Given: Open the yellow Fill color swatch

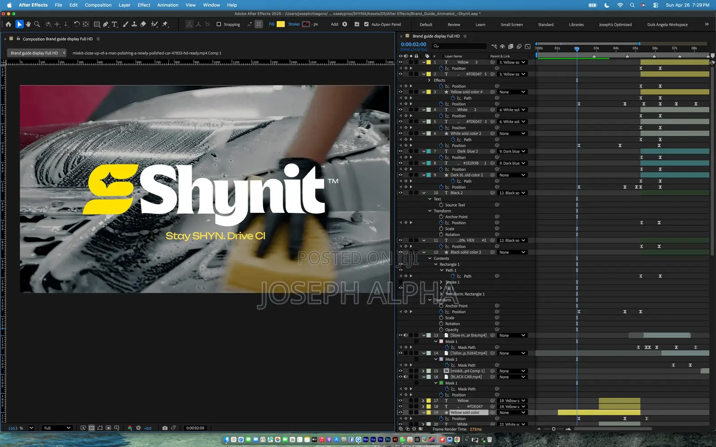Looking at the screenshot, I should (281, 24).
